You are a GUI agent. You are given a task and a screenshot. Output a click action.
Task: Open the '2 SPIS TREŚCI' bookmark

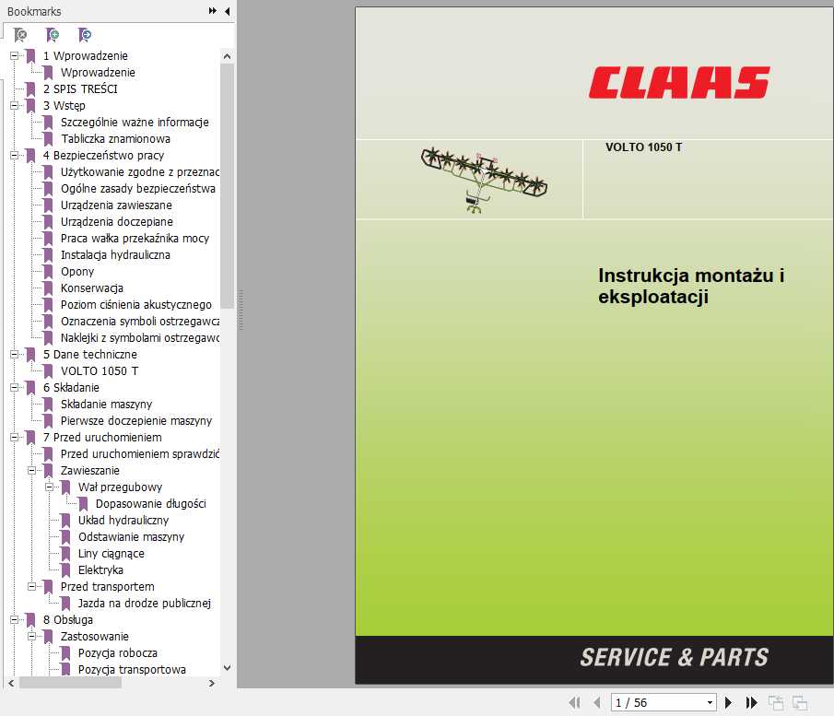pyautogui.click(x=80, y=88)
